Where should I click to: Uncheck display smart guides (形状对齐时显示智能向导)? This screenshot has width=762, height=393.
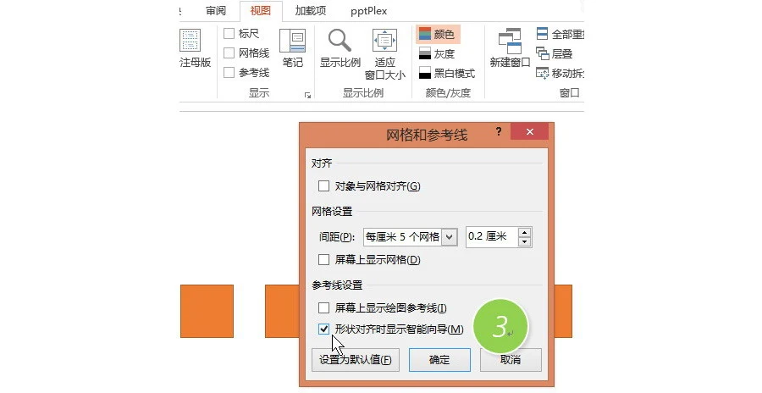(323, 329)
